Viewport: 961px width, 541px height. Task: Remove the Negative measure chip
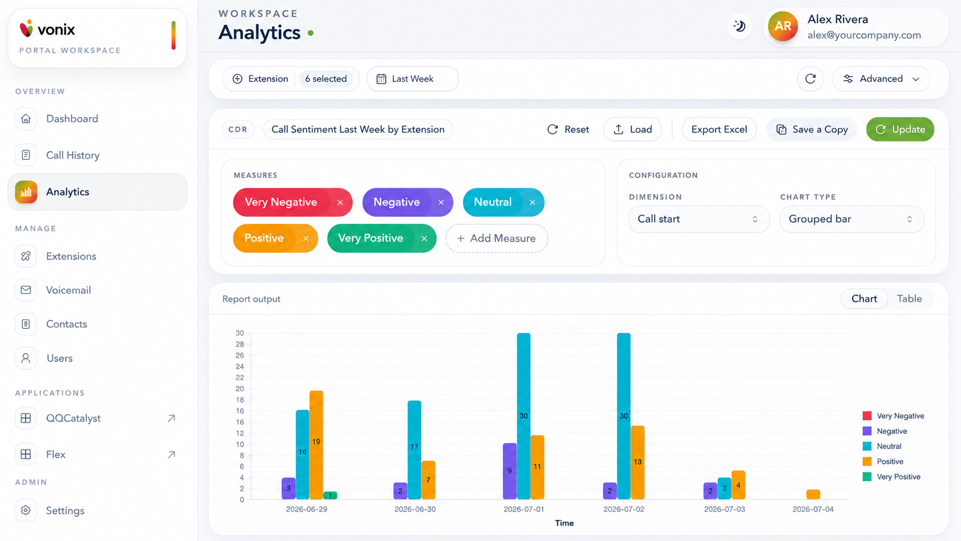click(441, 202)
